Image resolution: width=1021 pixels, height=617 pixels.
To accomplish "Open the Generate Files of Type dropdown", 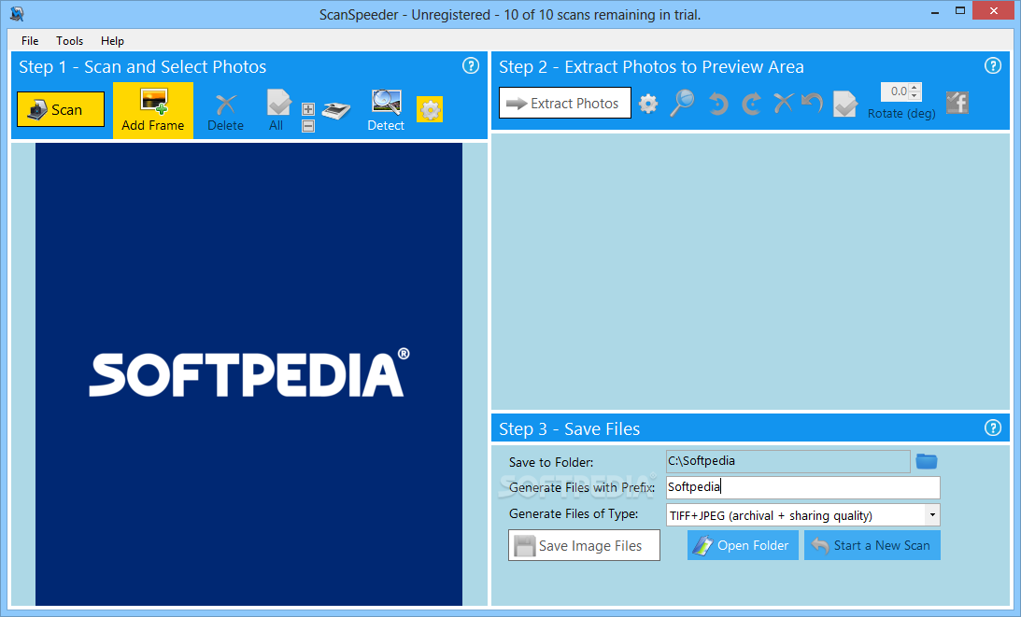I will click(932, 515).
